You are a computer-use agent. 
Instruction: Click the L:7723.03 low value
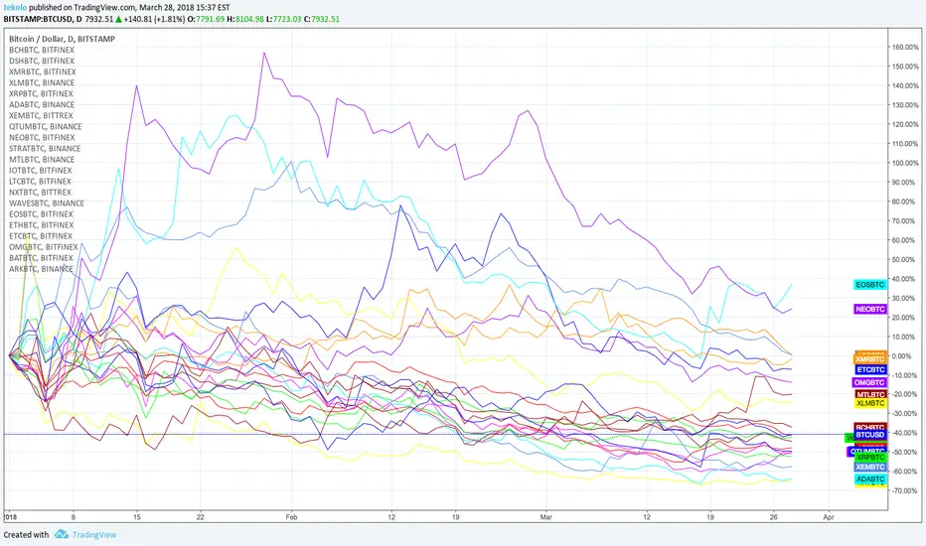[x=283, y=19]
